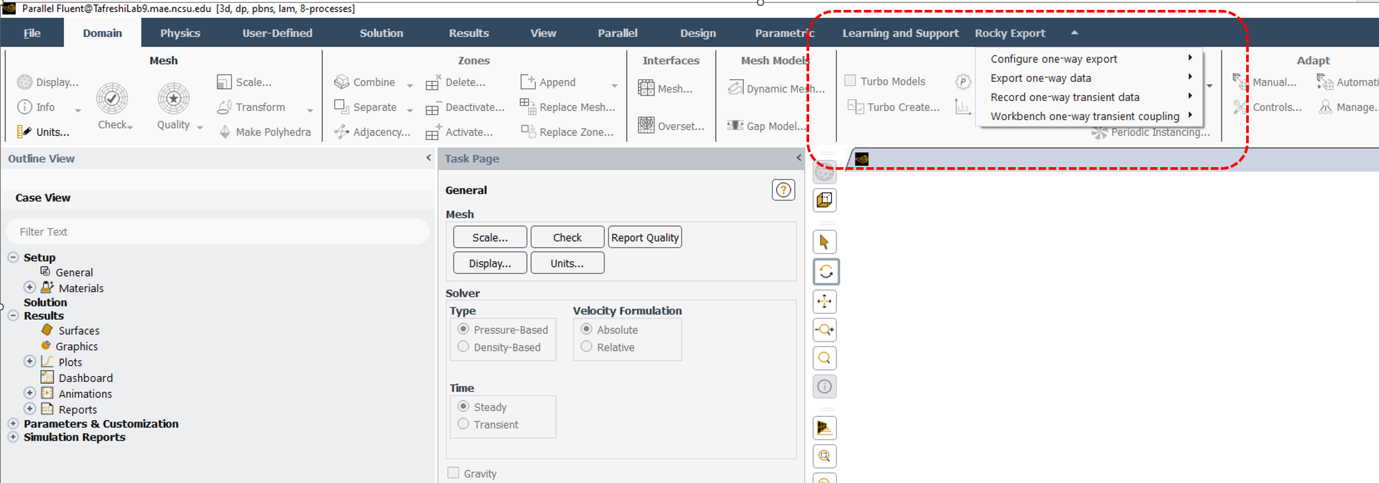Click the Combine zones tool
Viewport: 1379px width, 483px height.
tap(364, 82)
